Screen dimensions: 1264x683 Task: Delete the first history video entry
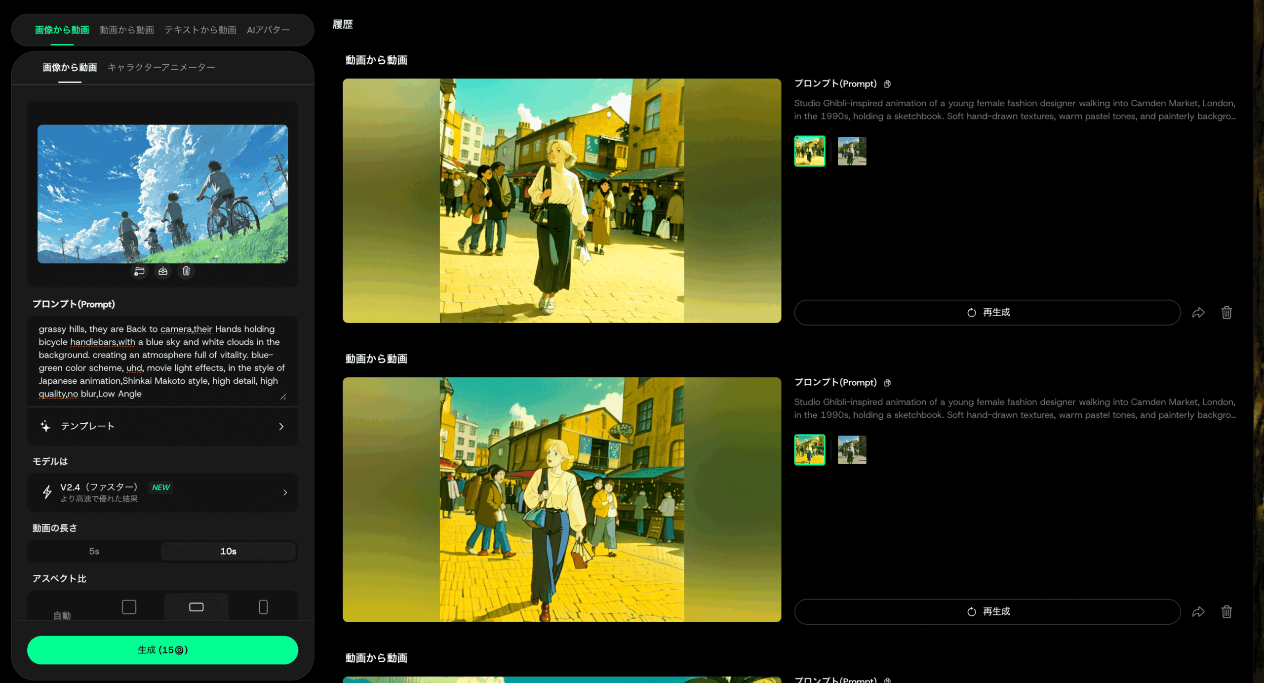tap(1226, 313)
